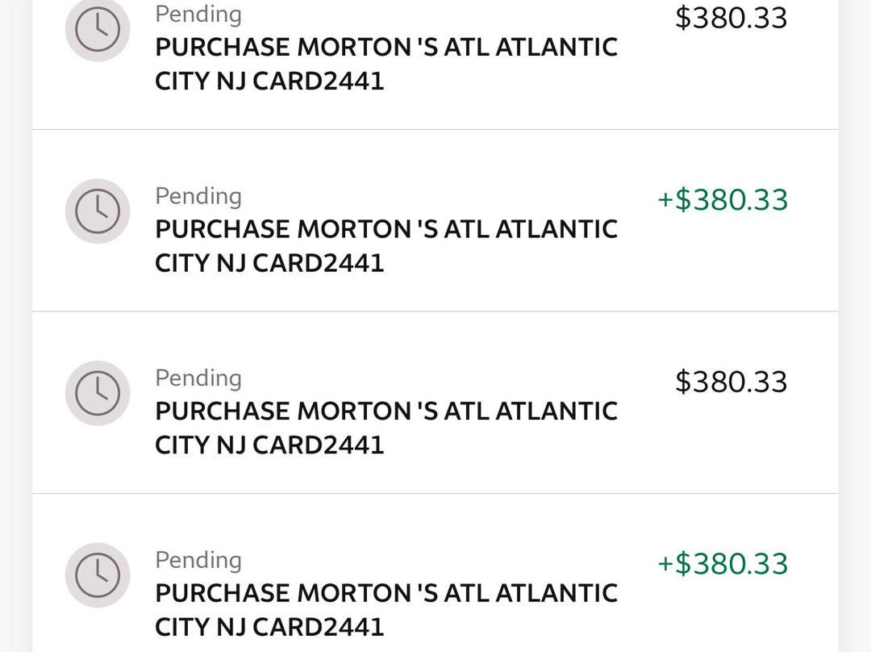Open PURCHASE MORTON'S text in the bottom row

click(x=386, y=592)
